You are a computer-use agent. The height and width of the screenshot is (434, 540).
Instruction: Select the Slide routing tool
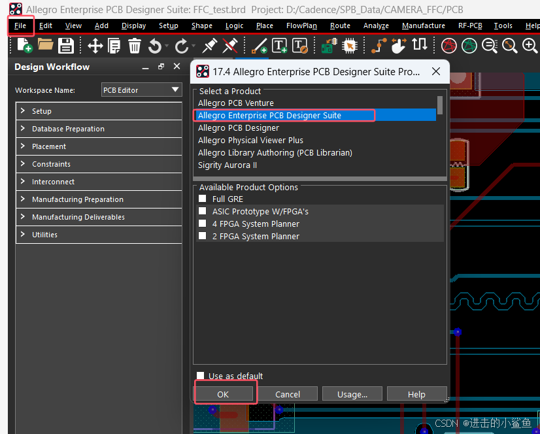click(x=399, y=46)
